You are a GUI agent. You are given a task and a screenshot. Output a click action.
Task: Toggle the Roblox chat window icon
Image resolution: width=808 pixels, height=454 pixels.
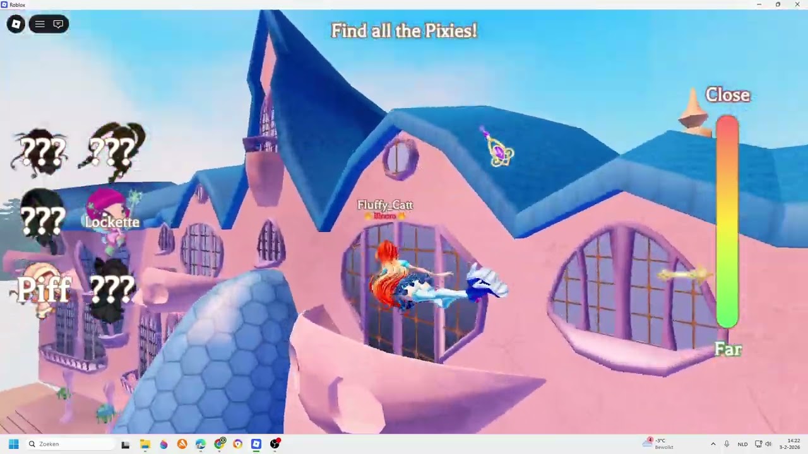pyautogui.click(x=58, y=24)
